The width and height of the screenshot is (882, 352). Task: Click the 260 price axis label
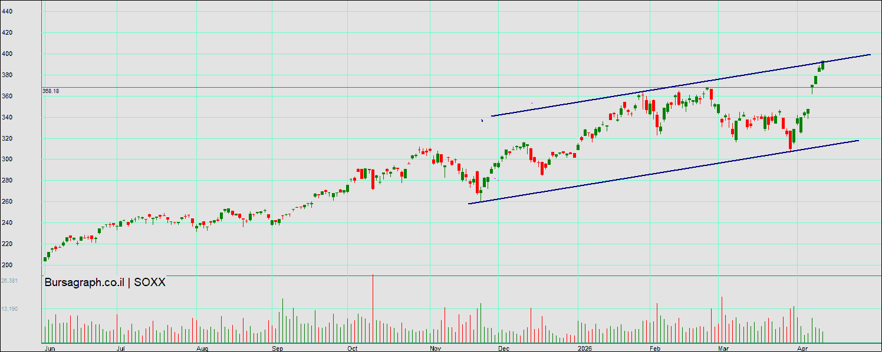[x=7, y=201]
